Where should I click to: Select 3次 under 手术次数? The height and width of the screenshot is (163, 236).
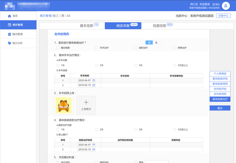tap(136, 65)
